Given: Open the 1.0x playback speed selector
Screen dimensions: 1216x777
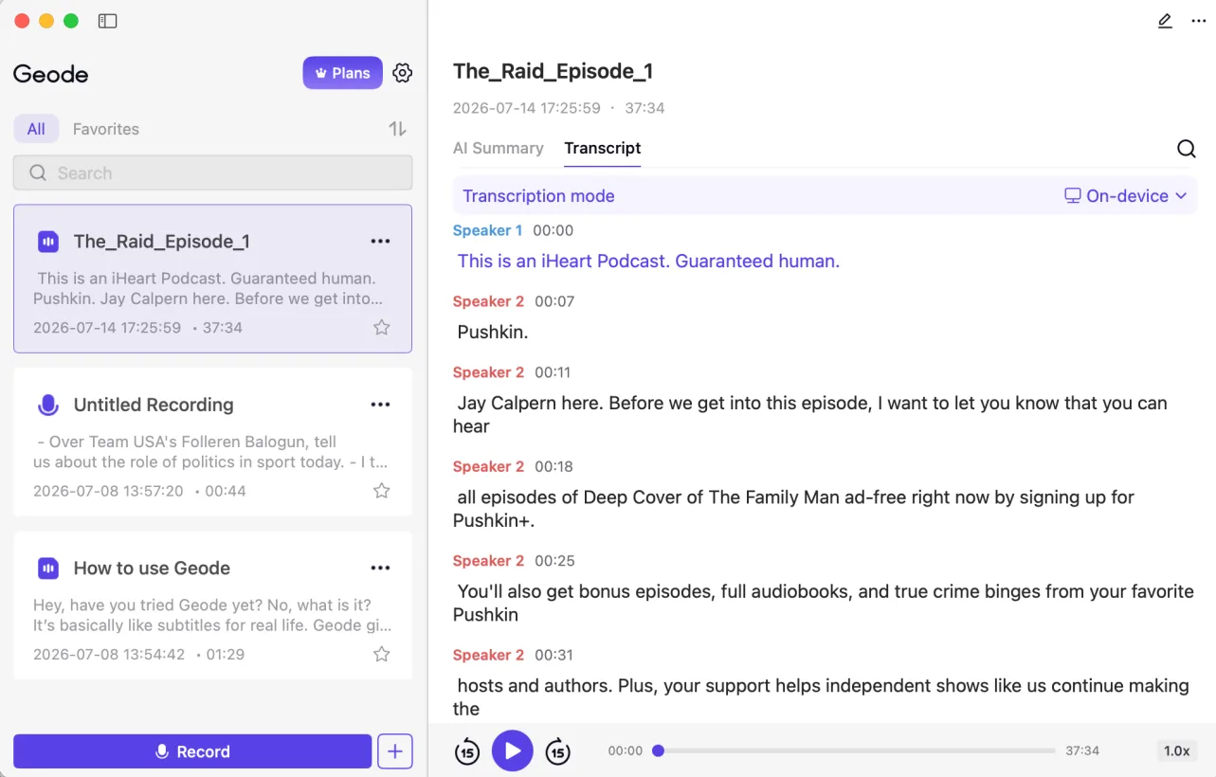Looking at the screenshot, I should pos(1176,750).
